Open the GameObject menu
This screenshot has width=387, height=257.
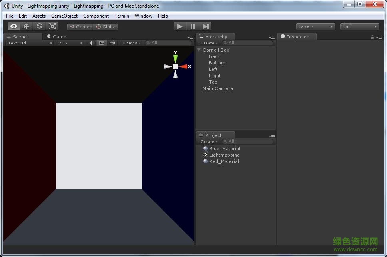64,16
